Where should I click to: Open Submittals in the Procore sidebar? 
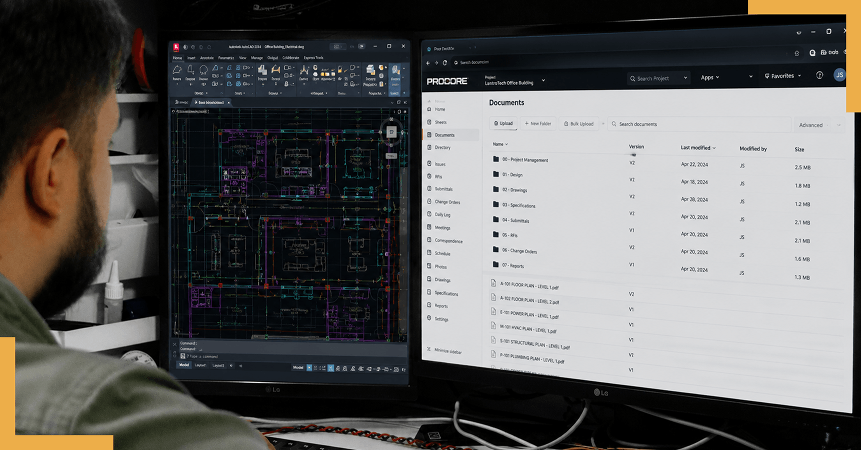(x=440, y=188)
